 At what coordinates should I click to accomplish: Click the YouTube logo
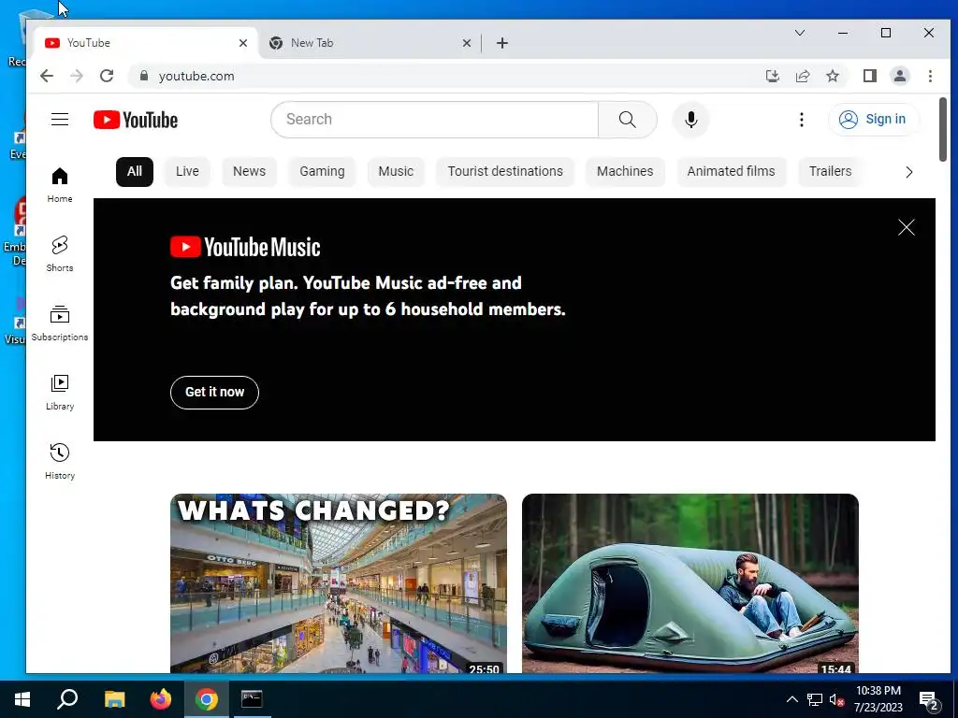[x=136, y=120]
